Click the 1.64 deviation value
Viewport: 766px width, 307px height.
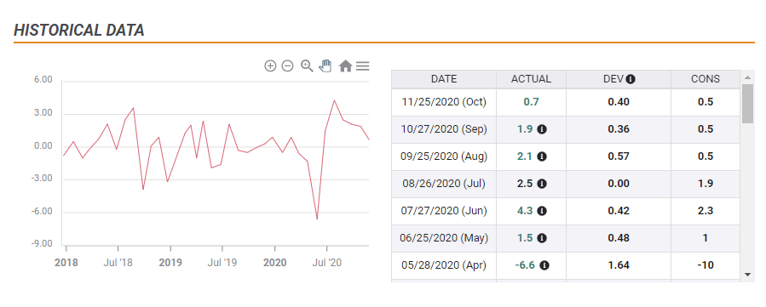(x=619, y=265)
